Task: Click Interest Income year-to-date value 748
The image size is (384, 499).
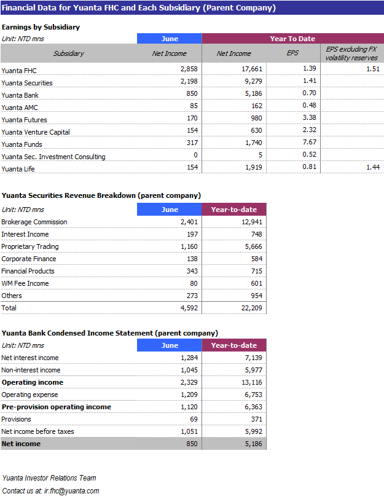Action: click(256, 235)
